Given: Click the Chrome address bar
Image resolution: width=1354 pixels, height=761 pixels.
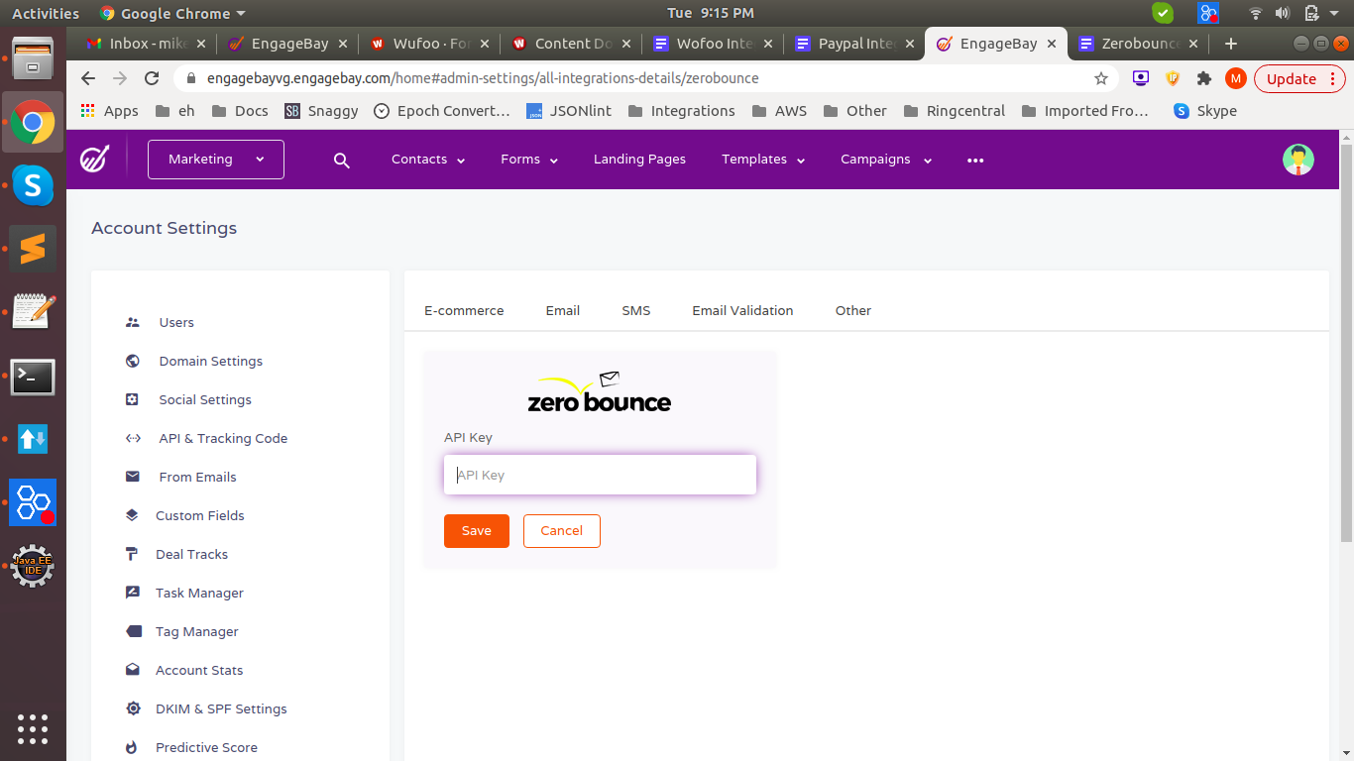Looking at the screenshot, I should [634, 78].
